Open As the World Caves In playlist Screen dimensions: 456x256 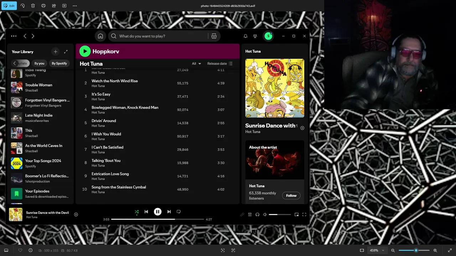pyautogui.click(x=40, y=148)
